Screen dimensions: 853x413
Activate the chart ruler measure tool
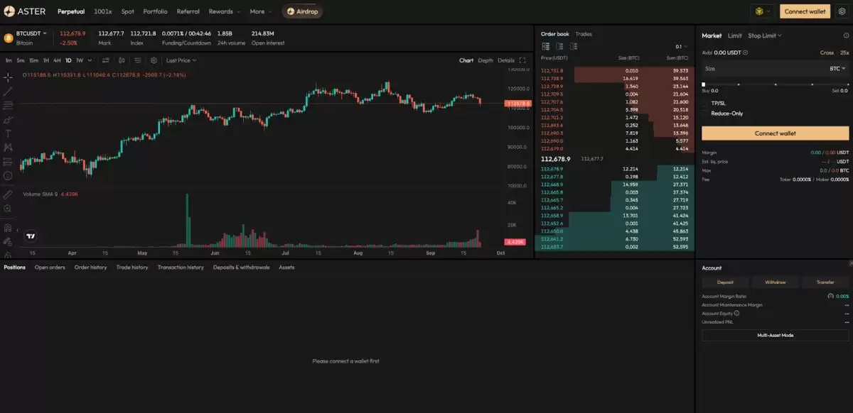[8, 194]
